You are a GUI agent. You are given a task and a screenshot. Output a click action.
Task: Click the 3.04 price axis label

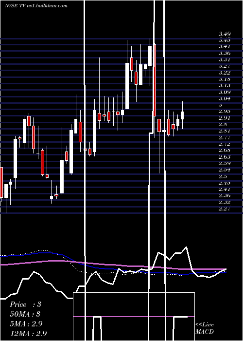point(225,99)
